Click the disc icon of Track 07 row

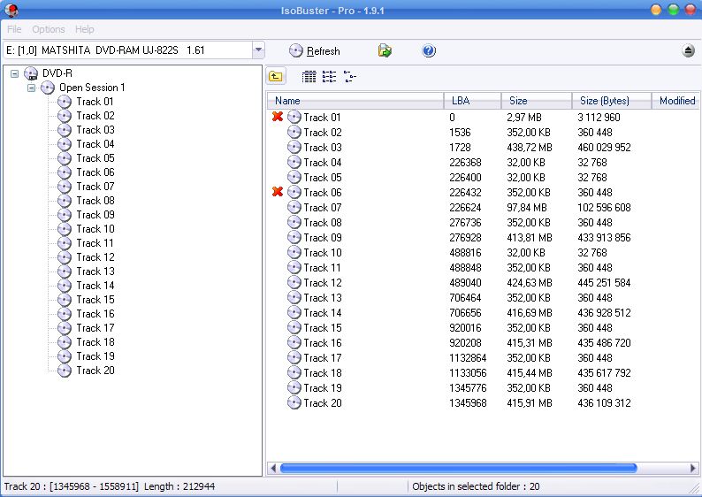(x=294, y=207)
